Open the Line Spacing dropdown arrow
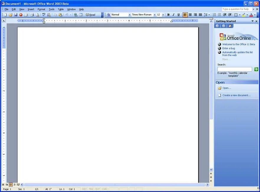The width and height of the screenshot is (260, 192). pyautogui.click(x=209, y=15)
